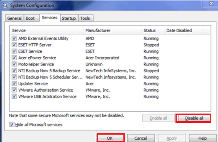Click the "Unknown" manufacturer cell
218x142 pixels.
(94, 64)
